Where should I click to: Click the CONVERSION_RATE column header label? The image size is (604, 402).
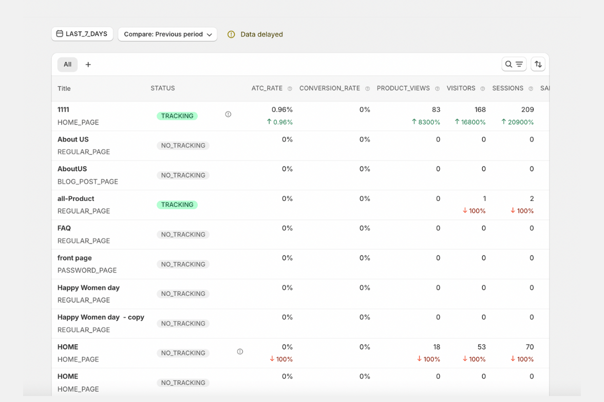pyautogui.click(x=330, y=88)
